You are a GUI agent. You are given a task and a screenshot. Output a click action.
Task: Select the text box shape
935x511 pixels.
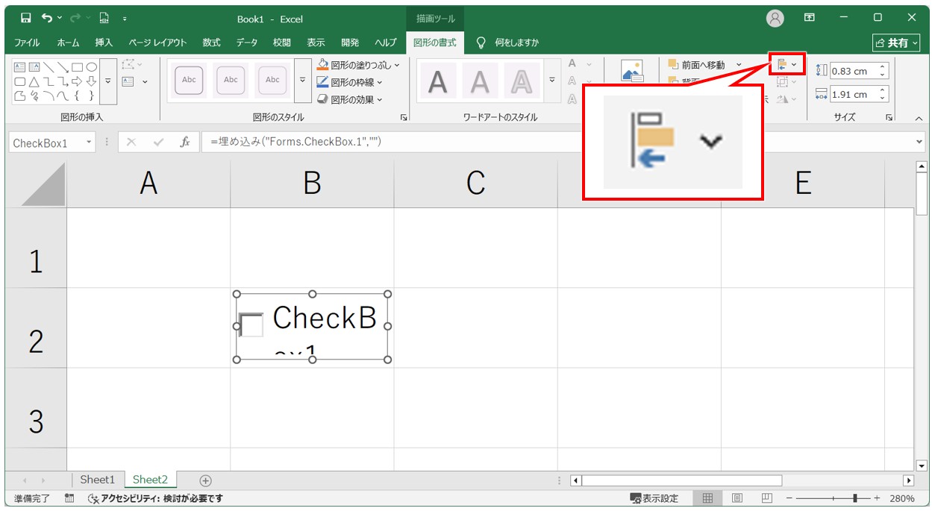click(20, 67)
